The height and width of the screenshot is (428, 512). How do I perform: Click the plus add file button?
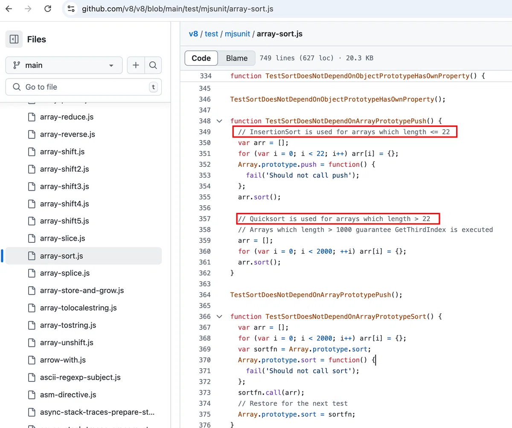136,65
